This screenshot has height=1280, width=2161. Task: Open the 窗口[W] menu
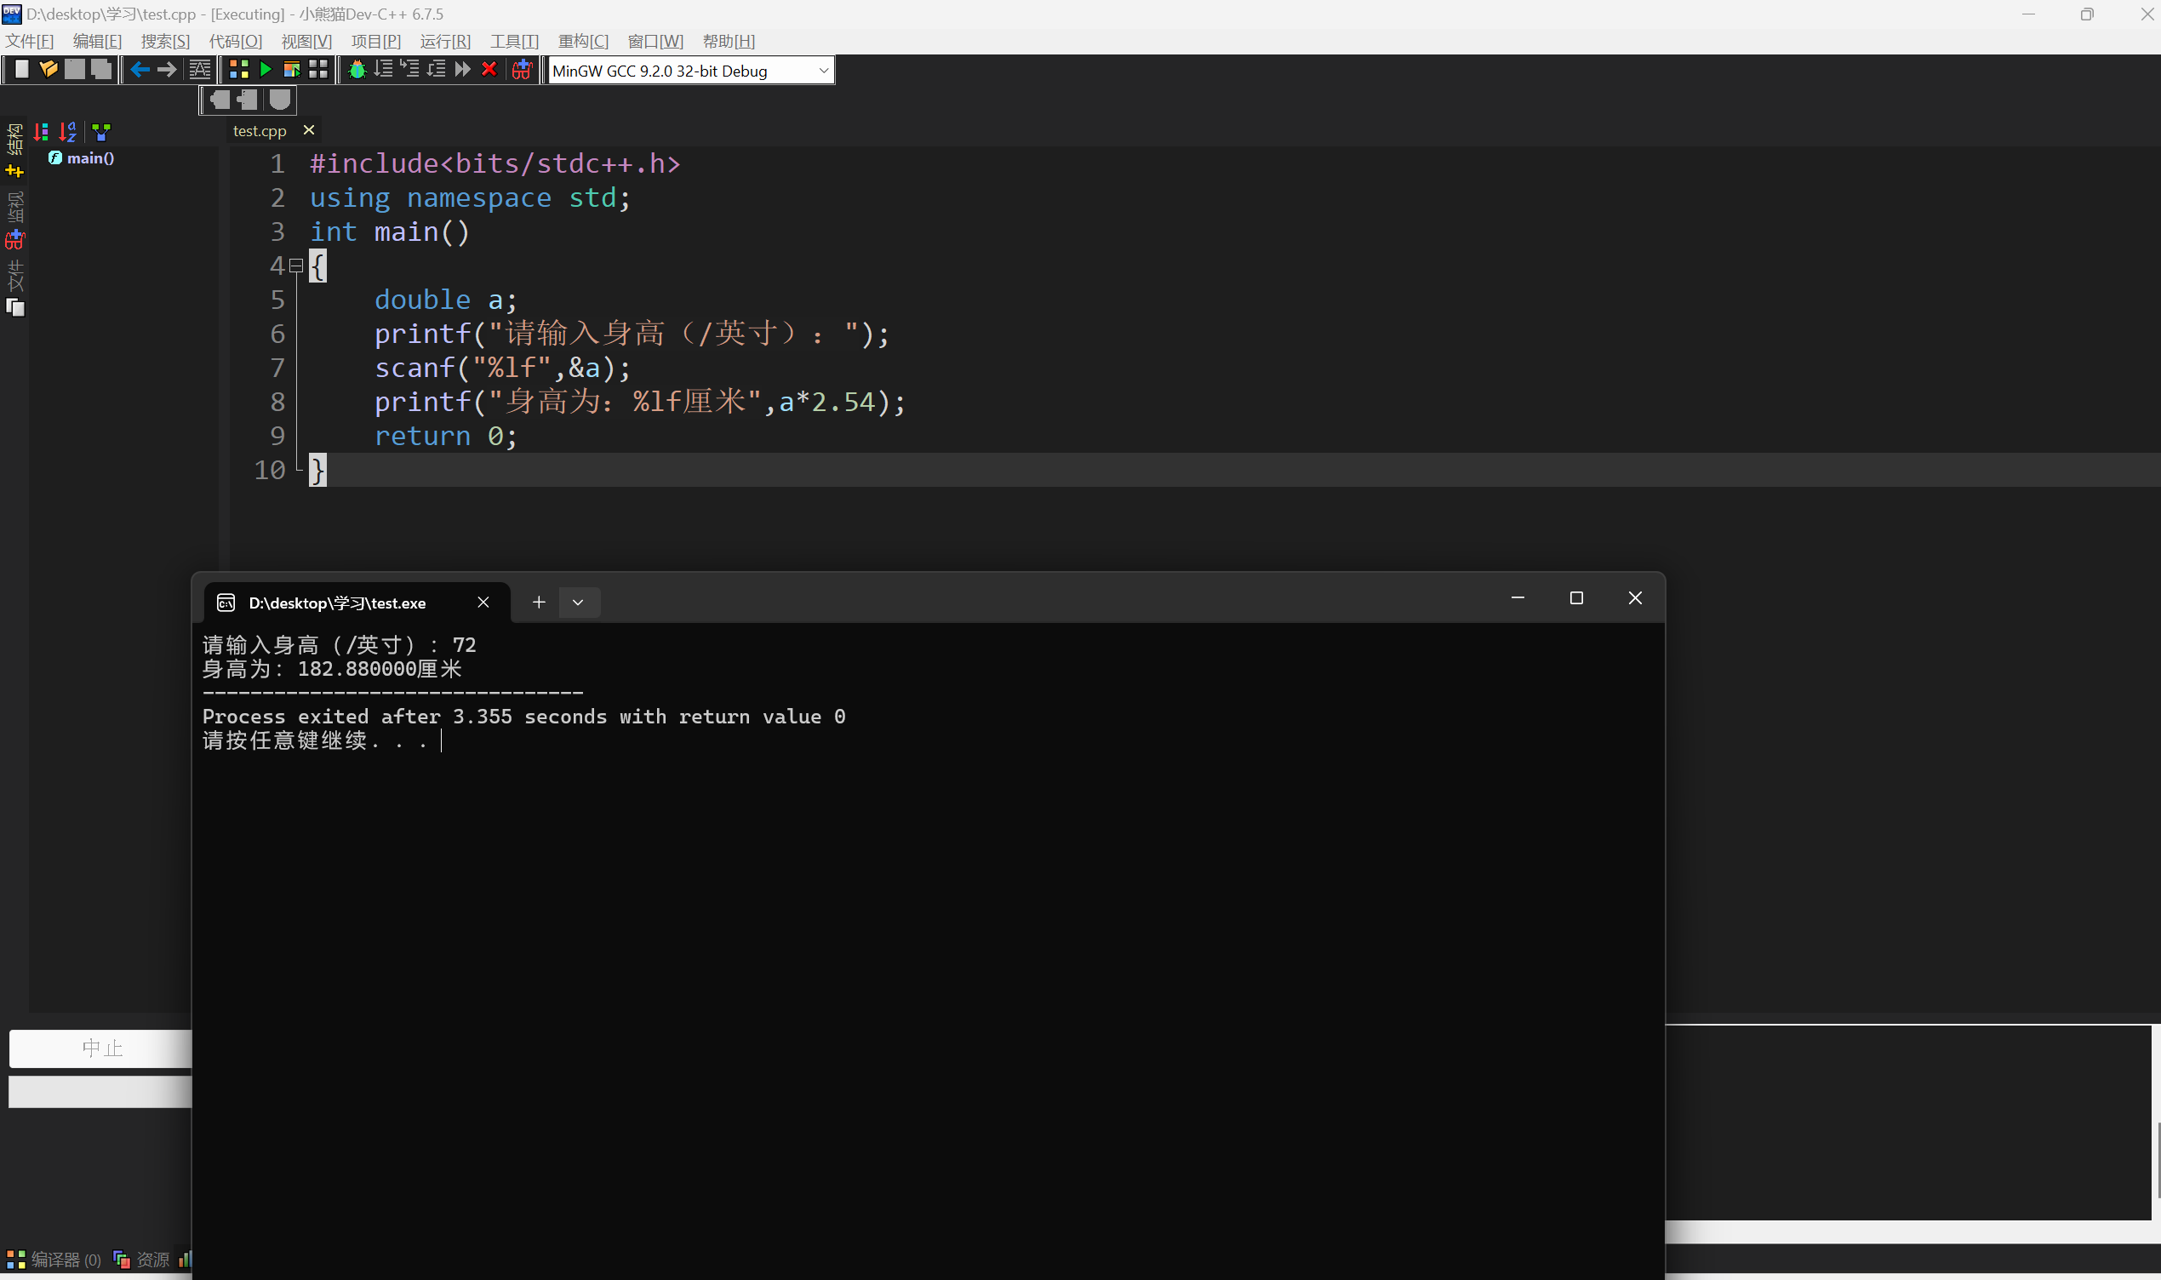click(x=655, y=42)
